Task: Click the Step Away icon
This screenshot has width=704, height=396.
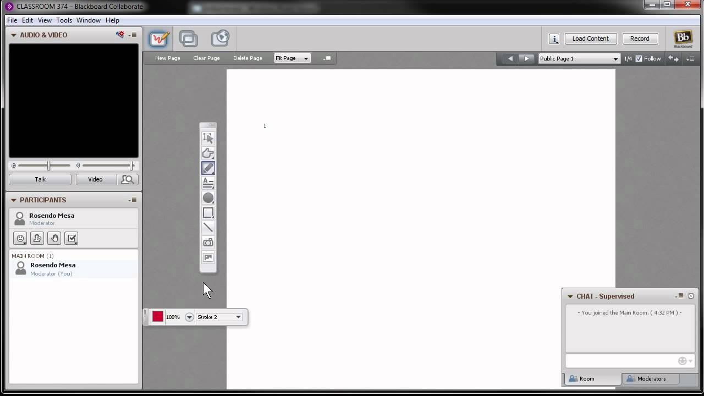Action: (x=37, y=238)
